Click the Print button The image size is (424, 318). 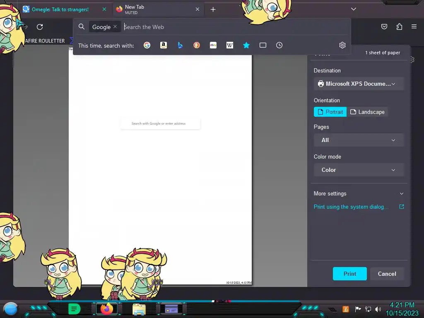[349, 274]
